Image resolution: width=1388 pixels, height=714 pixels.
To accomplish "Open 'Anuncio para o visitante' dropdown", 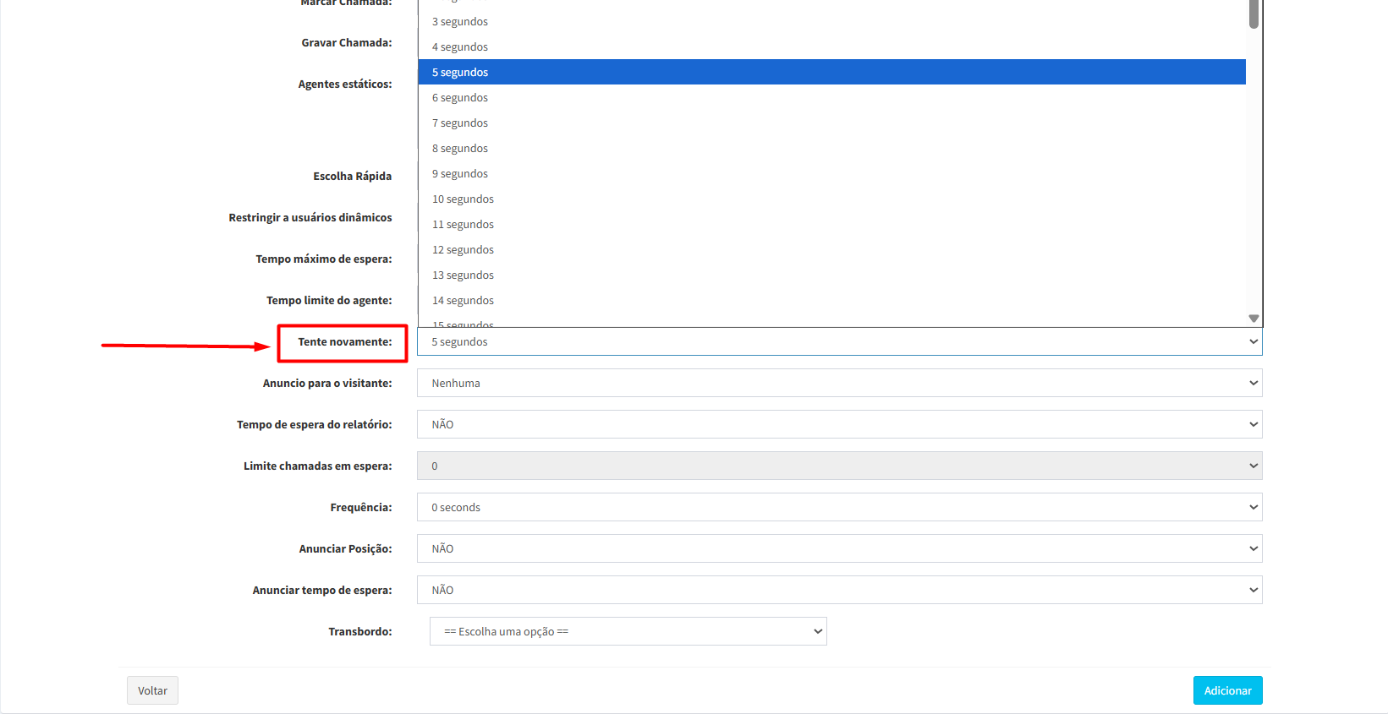I will (838, 384).
